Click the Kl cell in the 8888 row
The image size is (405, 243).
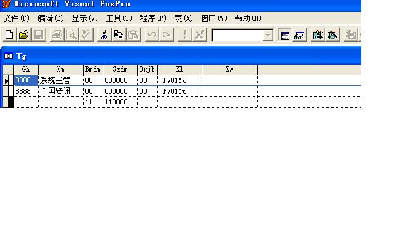pyautogui.click(x=180, y=91)
